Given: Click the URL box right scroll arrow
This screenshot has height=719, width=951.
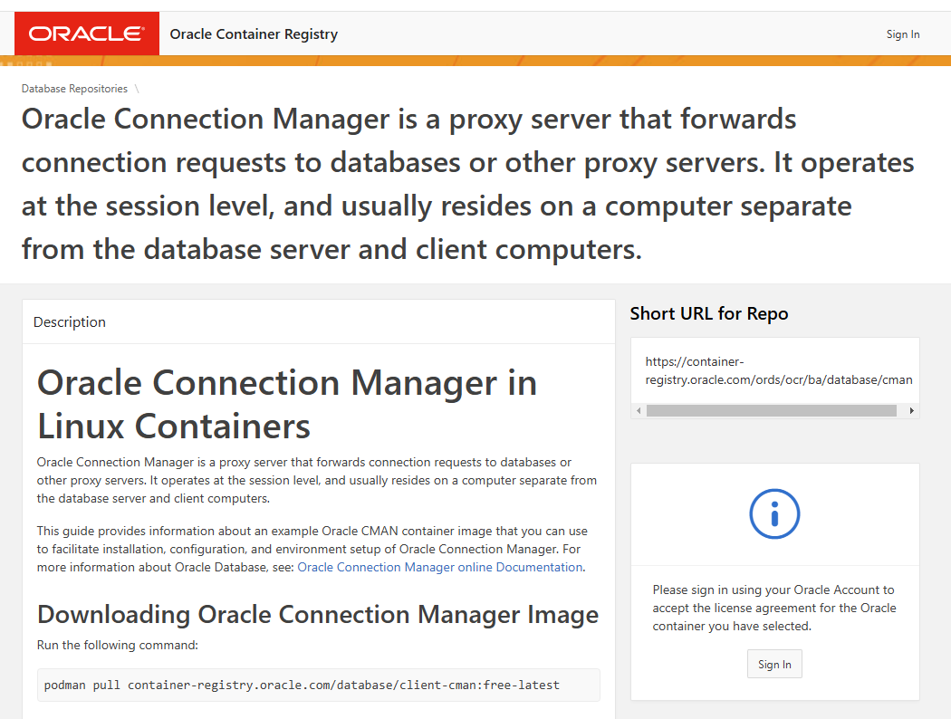Looking at the screenshot, I should [x=911, y=410].
